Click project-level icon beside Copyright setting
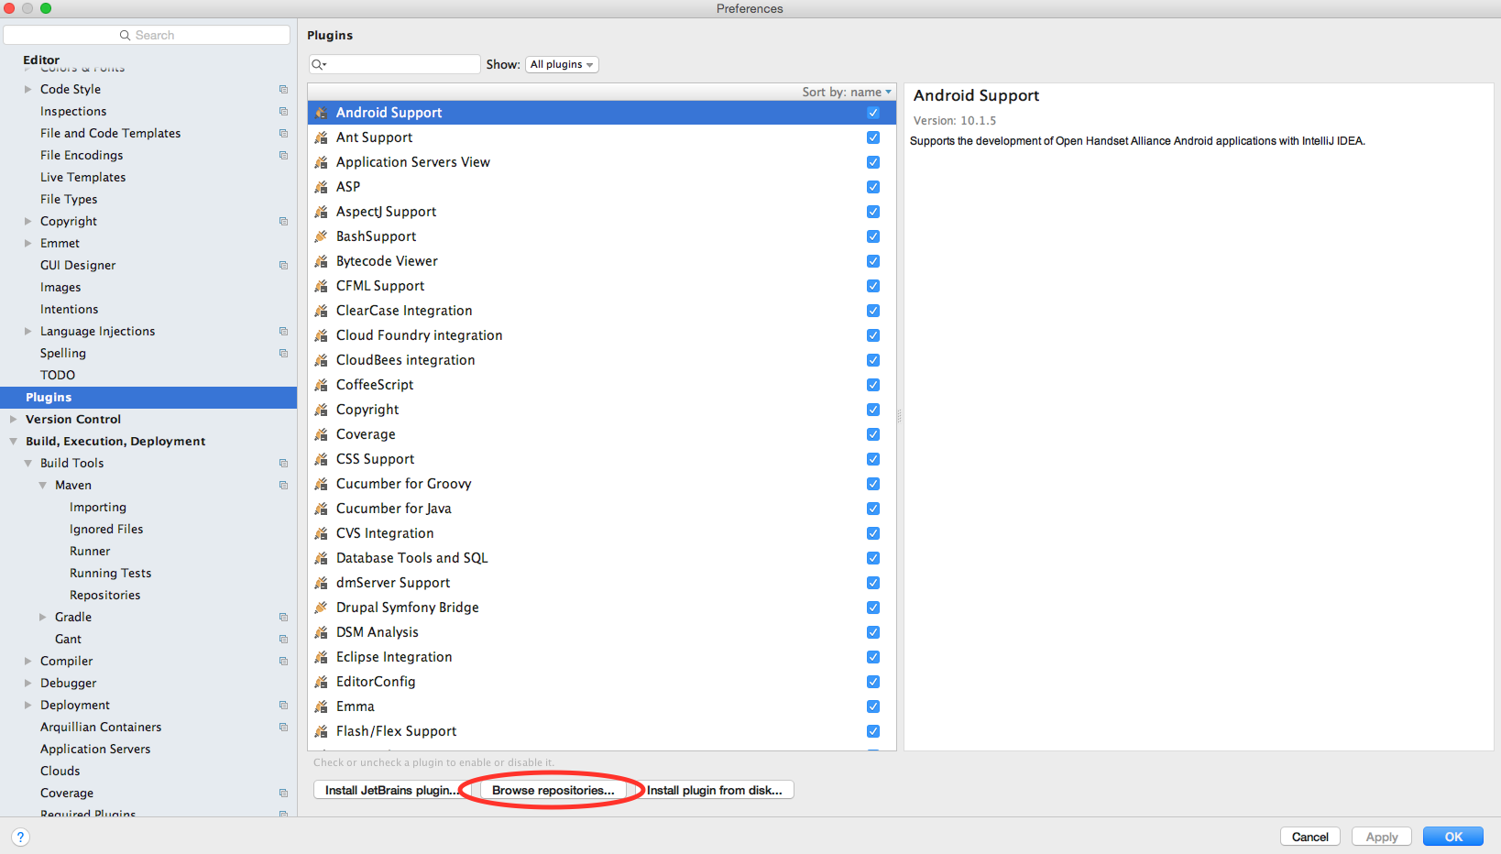This screenshot has height=854, width=1501. pyautogui.click(x=284, y=221)
